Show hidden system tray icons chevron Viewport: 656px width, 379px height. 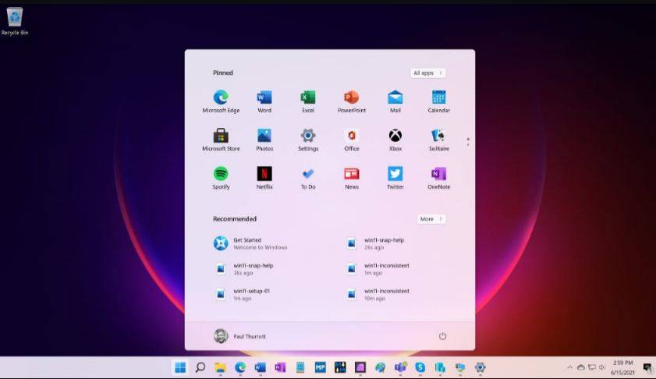pos(569,367)
